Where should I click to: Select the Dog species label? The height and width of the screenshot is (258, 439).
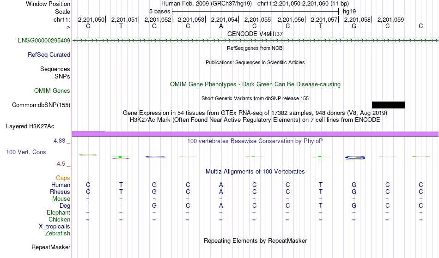pyautogui.click(x=65, y=206)
